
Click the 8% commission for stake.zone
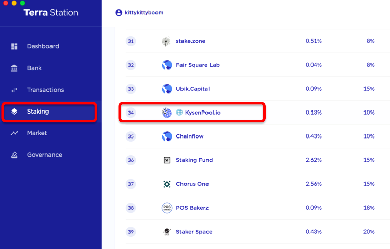click(x=370, y=41)
